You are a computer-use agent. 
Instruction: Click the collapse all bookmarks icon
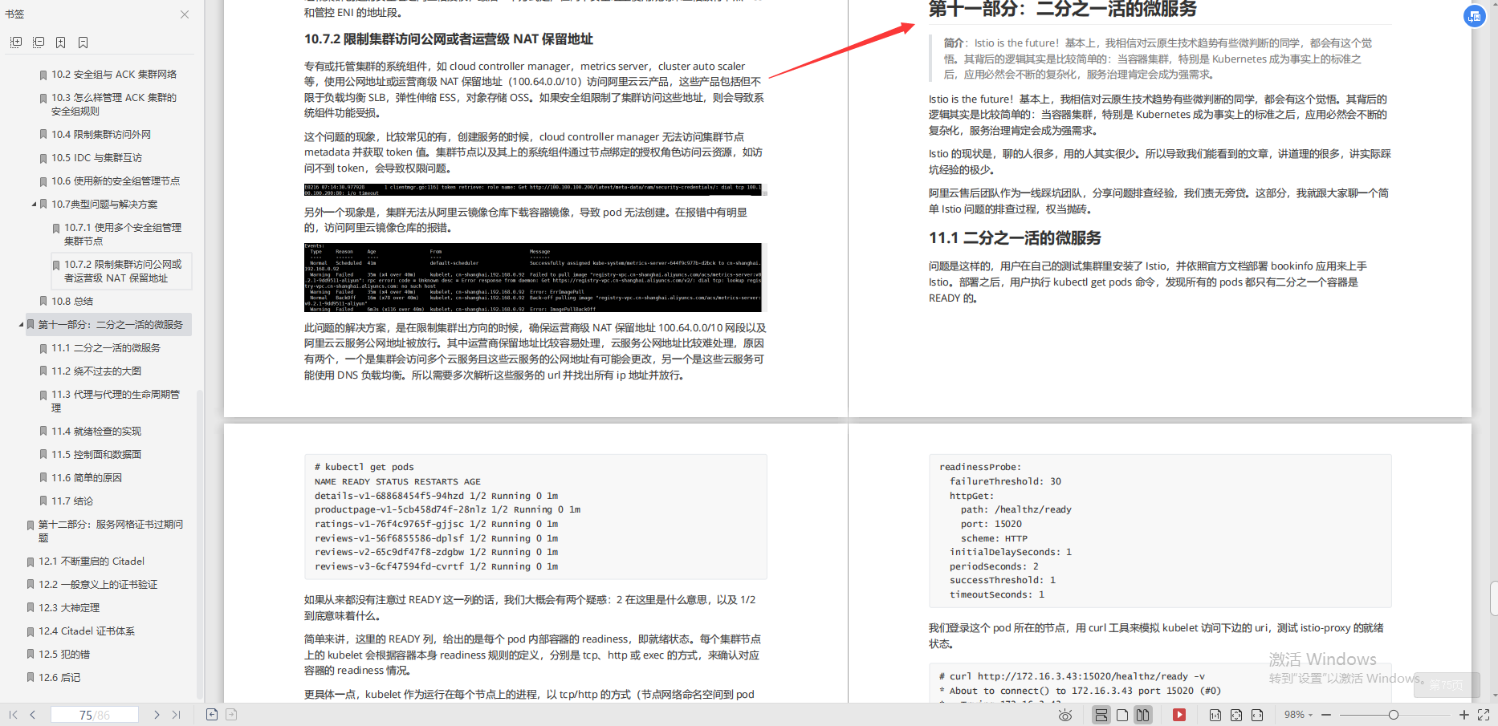coord(39,43)
